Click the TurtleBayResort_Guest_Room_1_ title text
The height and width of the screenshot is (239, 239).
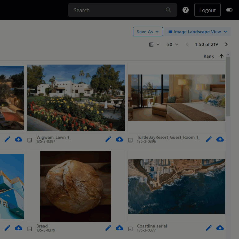tap(169, 137)
